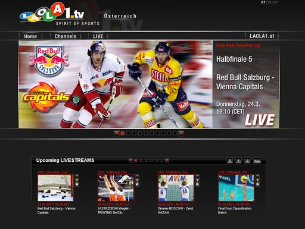The image size is (305, 229).
Task: Click the first filter button left of 4
Action: (x=230, y=161)
